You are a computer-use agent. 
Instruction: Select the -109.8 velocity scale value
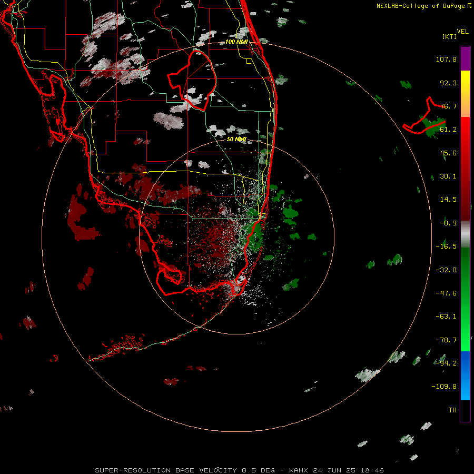point(444,387)
